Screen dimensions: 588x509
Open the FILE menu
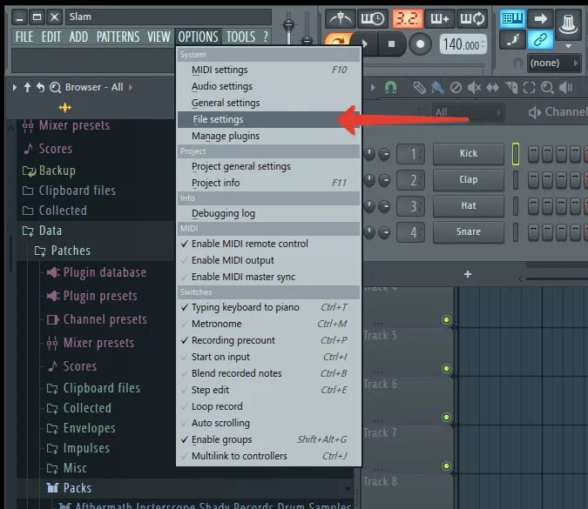24,37
